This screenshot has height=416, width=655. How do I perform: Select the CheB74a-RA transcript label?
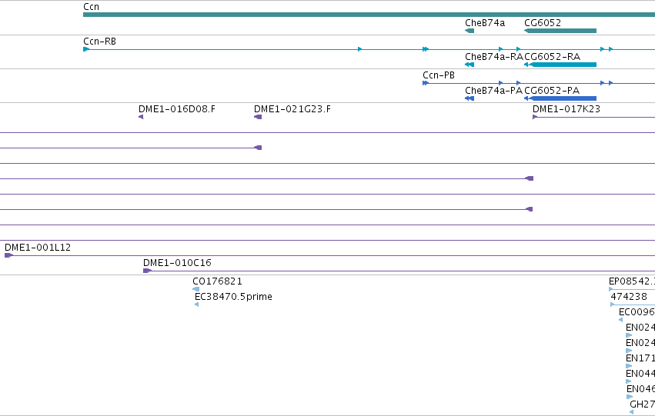(x=494, y=57)
